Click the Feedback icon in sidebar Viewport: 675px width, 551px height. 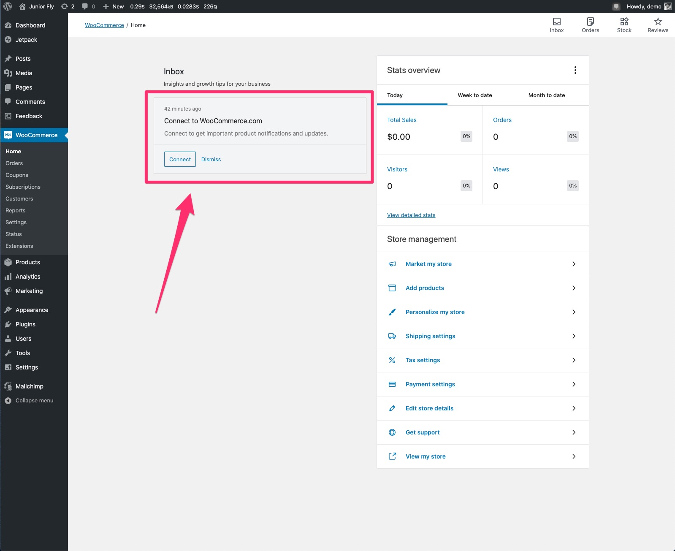(8, 116)
